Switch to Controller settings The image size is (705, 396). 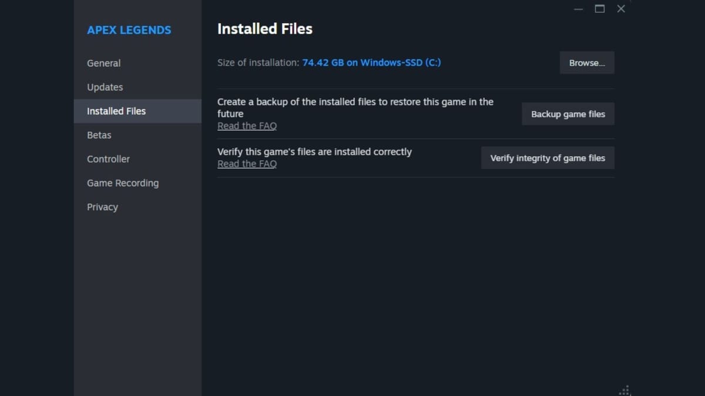point(108,159)
